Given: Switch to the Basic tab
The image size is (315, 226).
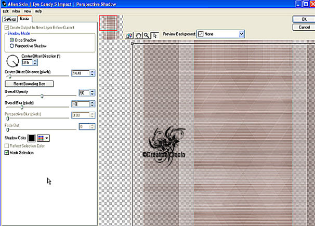Looking at the screenshot, I should (x=24, y=19).
